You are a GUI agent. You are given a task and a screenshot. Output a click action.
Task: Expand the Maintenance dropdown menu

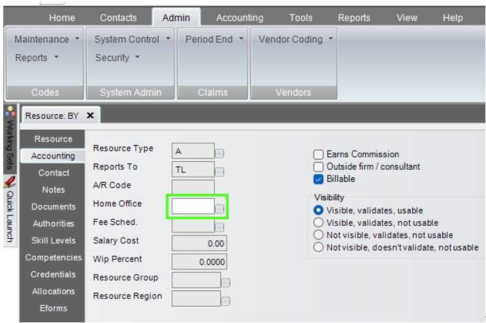point(47,40)
